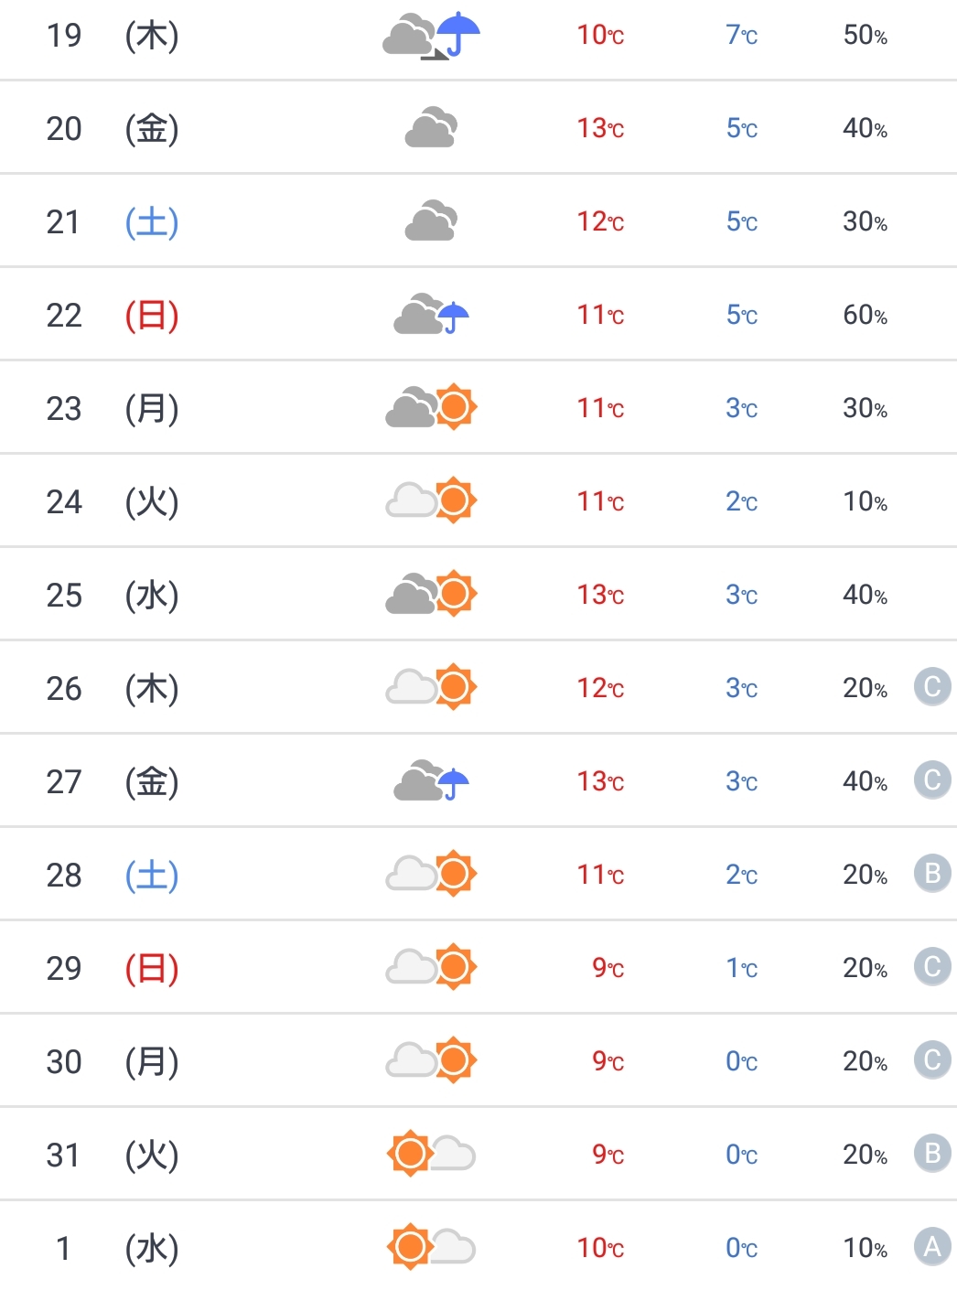Image resolution: width=957 pixels, height=1290 pixels.
Task: Click the cloud and umbrella icon for the 22nd
Action: [x=431, y=315]
